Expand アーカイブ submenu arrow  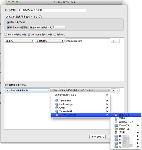[x=138, y=125]
